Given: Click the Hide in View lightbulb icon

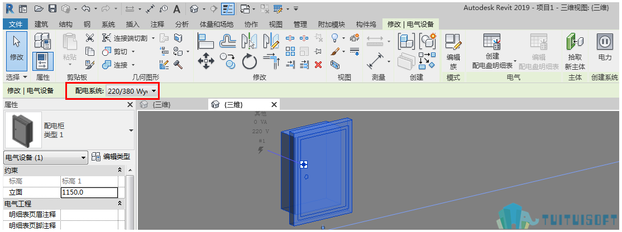Looking at the screenshot, I should click(335, 38).
